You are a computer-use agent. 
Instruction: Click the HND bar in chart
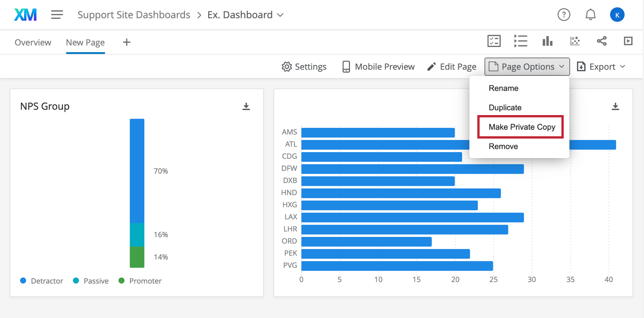coord(401,193)
